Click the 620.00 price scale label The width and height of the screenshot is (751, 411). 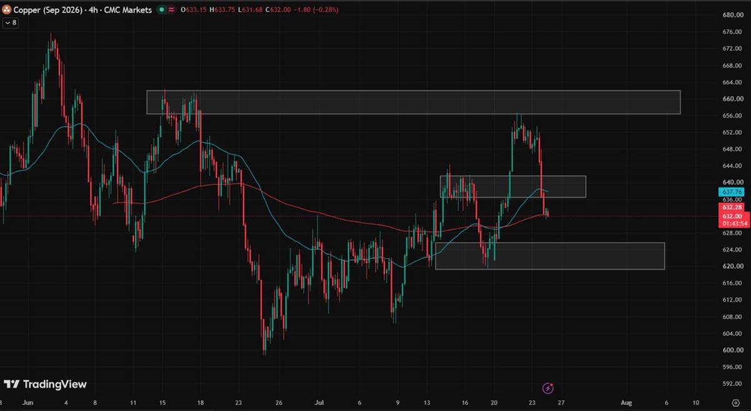coord(732,266)
